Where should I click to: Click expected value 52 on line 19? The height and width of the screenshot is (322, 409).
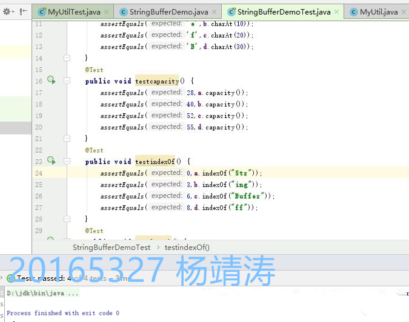(190, 116)
